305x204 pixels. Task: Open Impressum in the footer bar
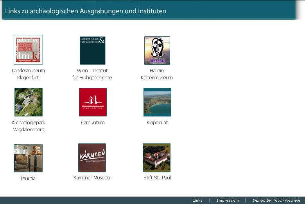coord(228,200)
